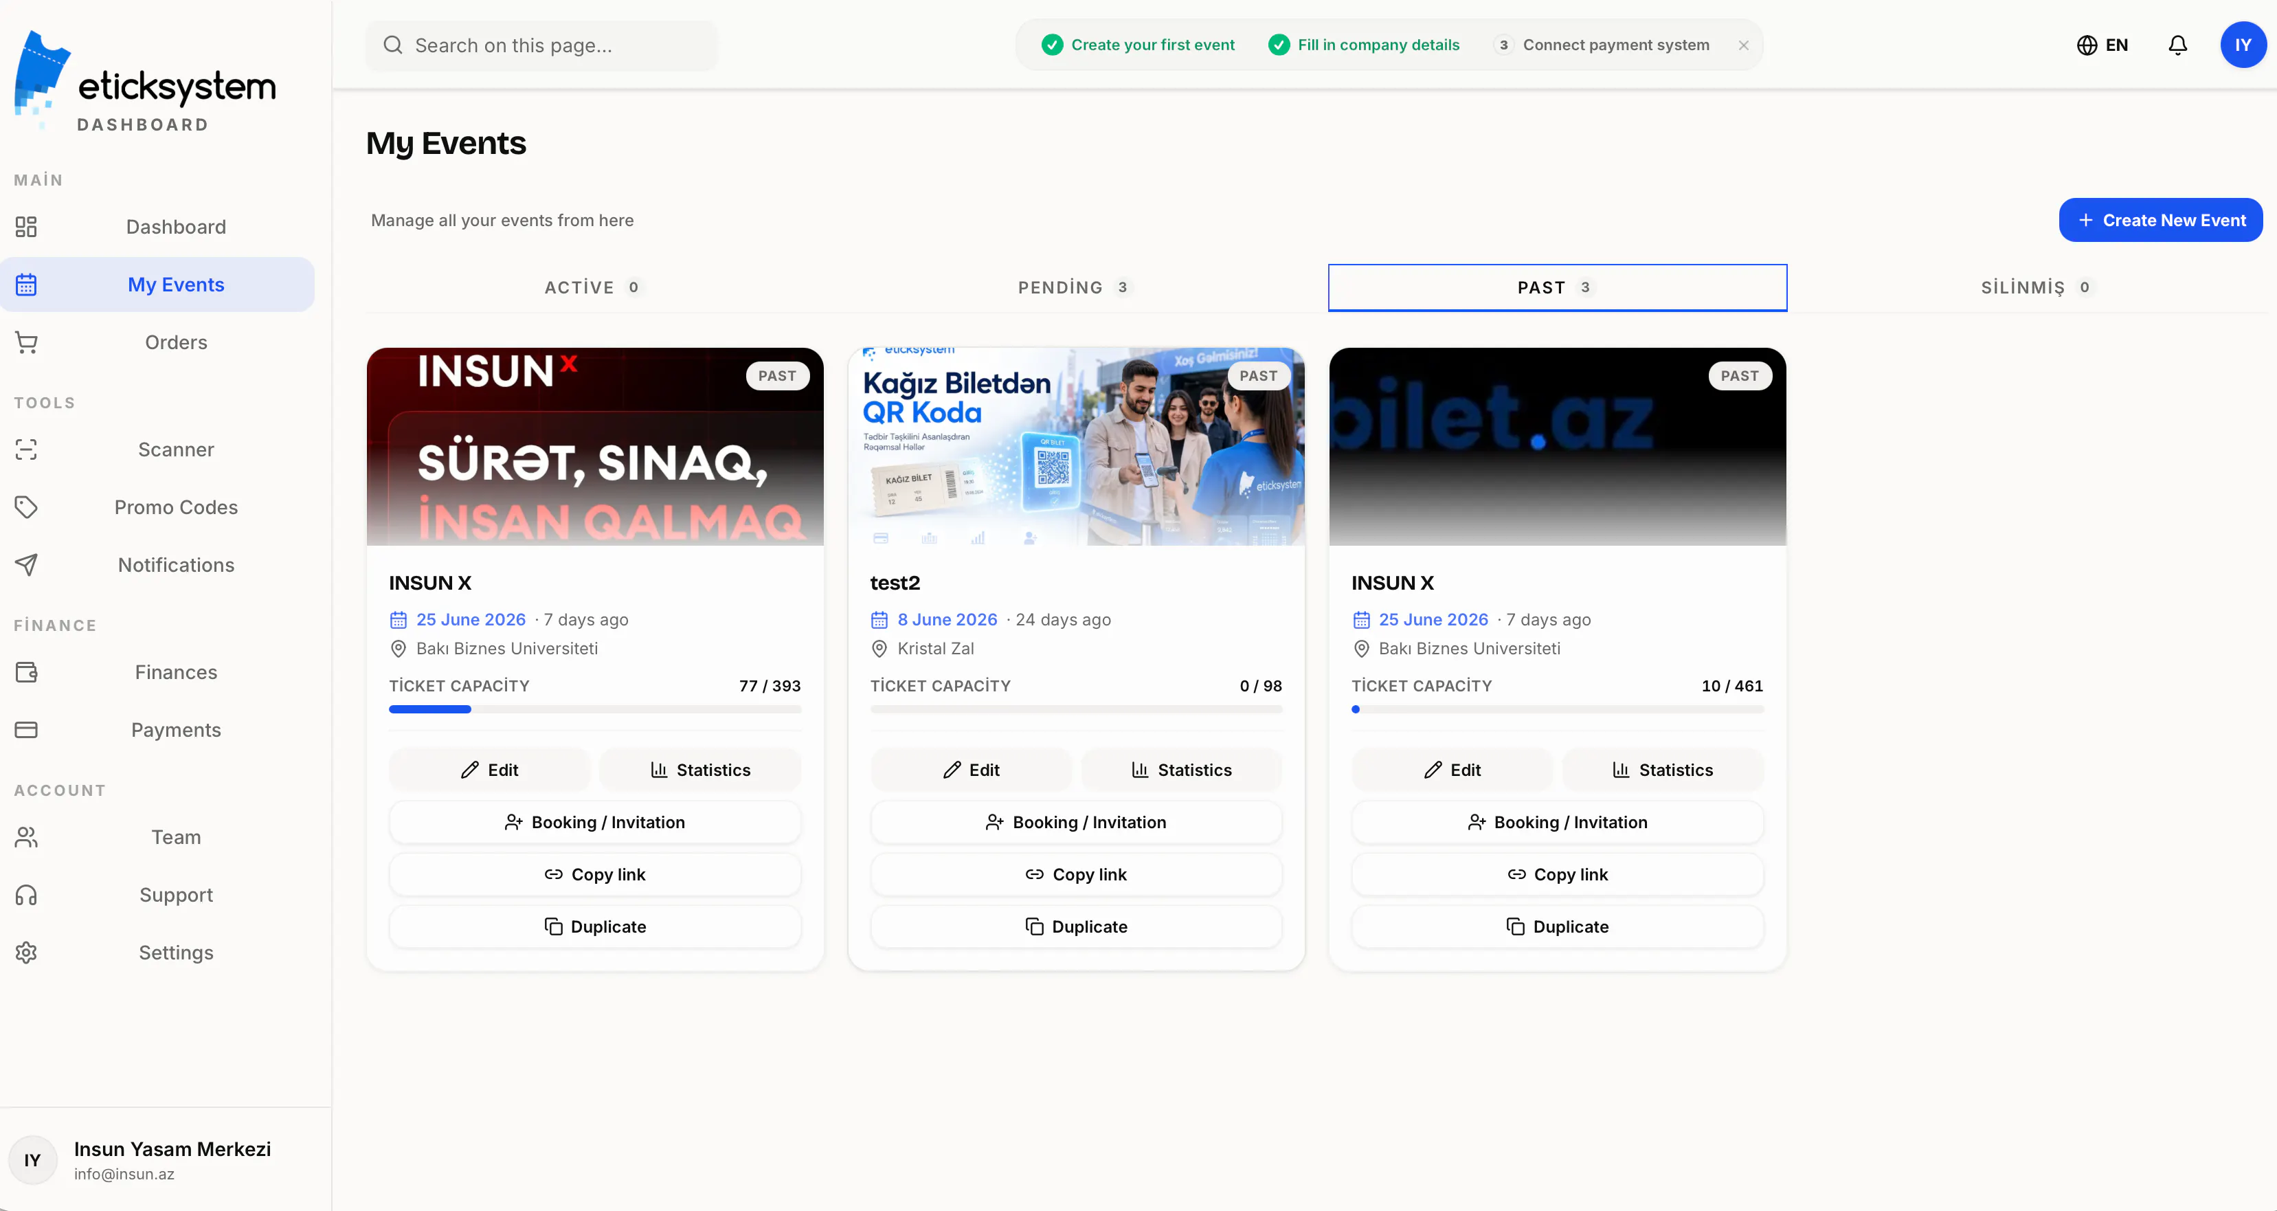
Task: Click Create New Event button
Action: tap(2160, 220)
